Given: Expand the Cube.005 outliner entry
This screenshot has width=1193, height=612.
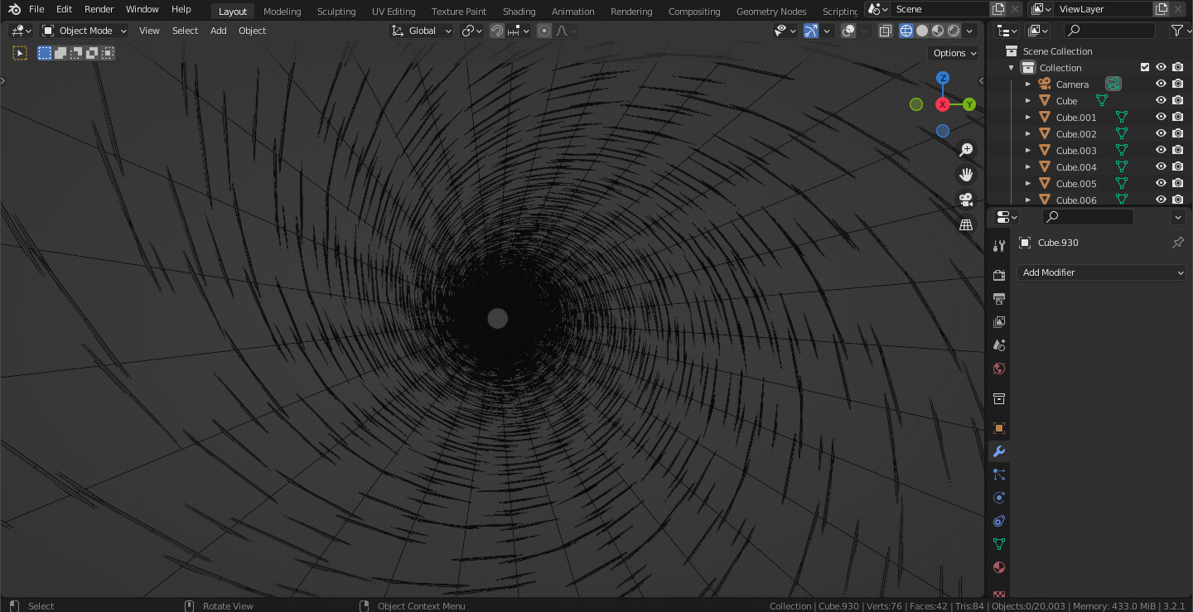Looking at the screenshot, I should [x=1028, y=183].
